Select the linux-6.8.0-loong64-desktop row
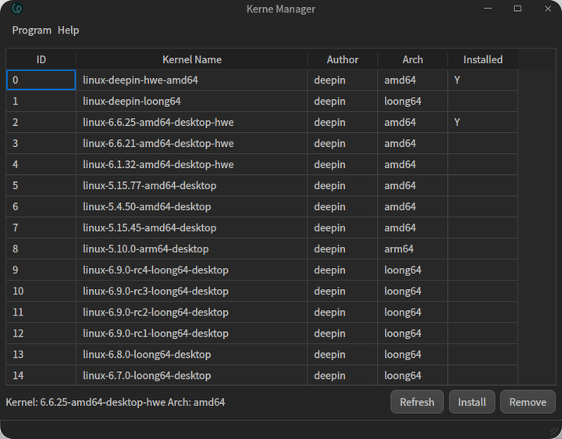 147,355
